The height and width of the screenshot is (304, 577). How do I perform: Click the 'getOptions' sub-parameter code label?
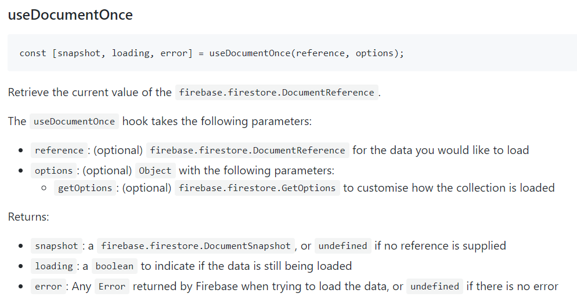click(85, 188)
